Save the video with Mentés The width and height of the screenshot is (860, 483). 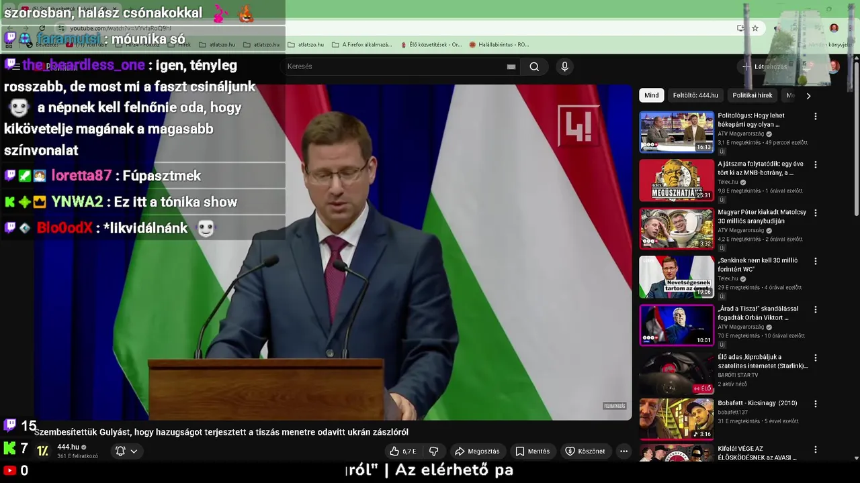tap(533, 451)
